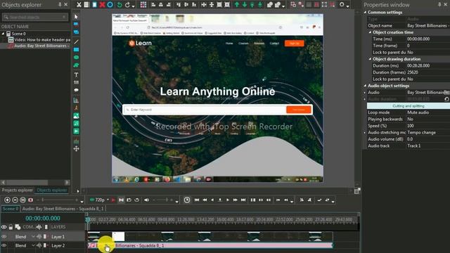Click the timeline playhead marker at 00:00

88,220
